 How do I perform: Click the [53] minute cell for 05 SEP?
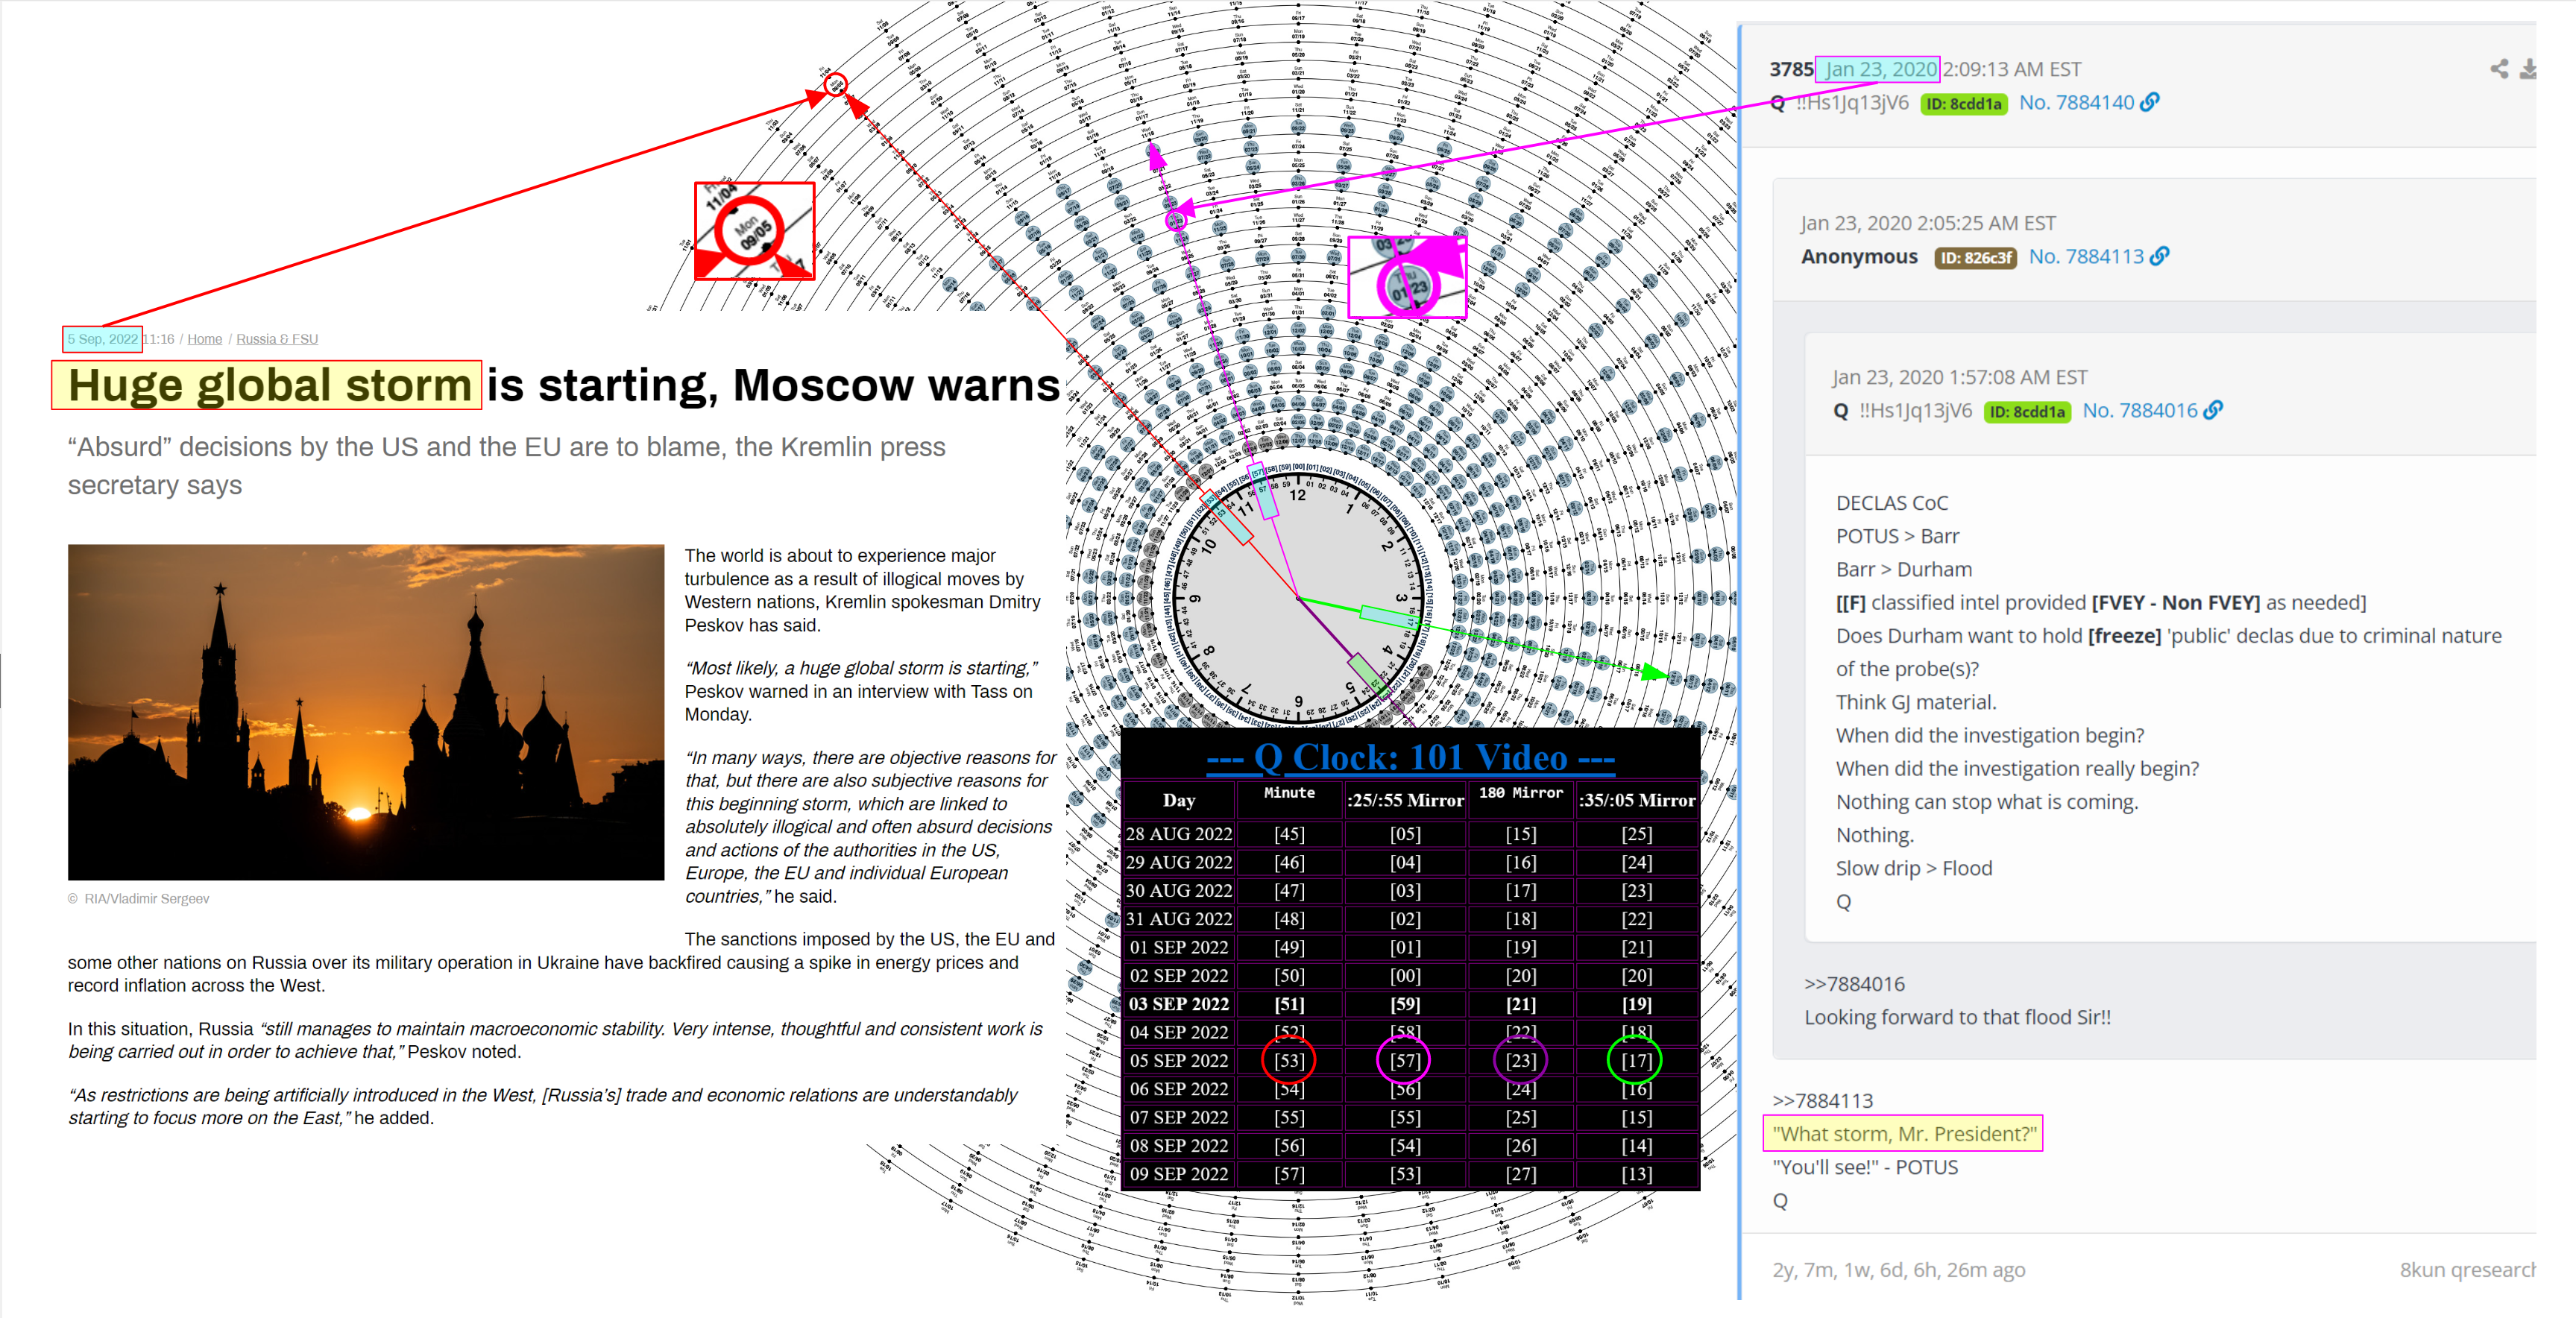(x=1289, y=1060)
